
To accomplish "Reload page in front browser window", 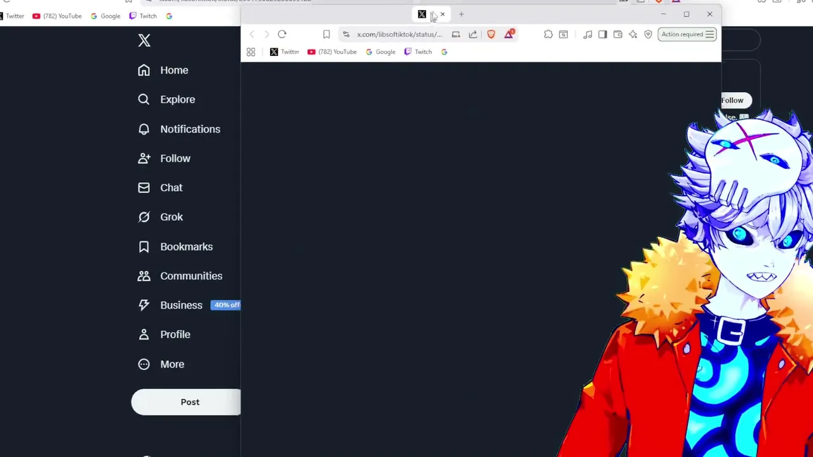I will (282, 34).
